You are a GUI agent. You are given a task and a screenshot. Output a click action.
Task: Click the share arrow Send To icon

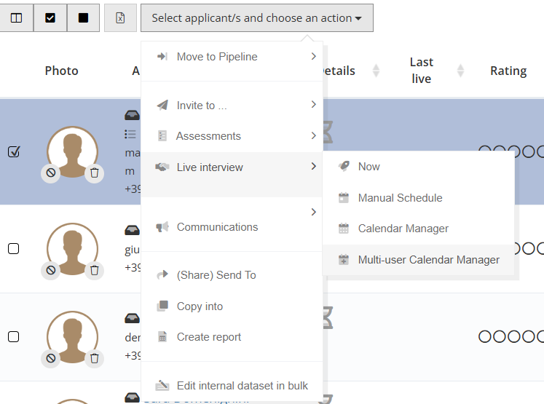162,274
